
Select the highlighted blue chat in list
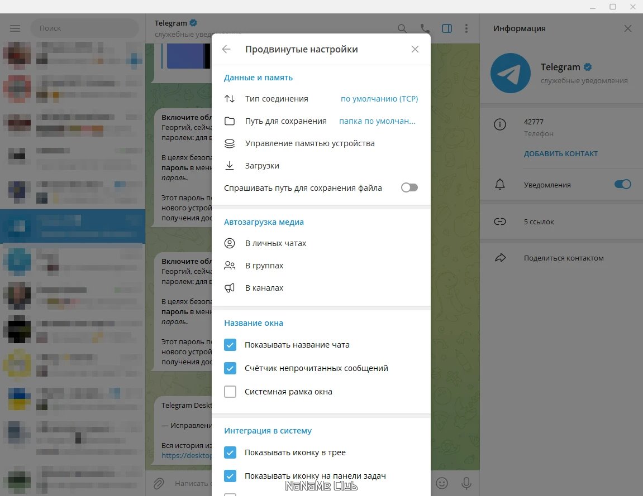[x=73, y=226]
